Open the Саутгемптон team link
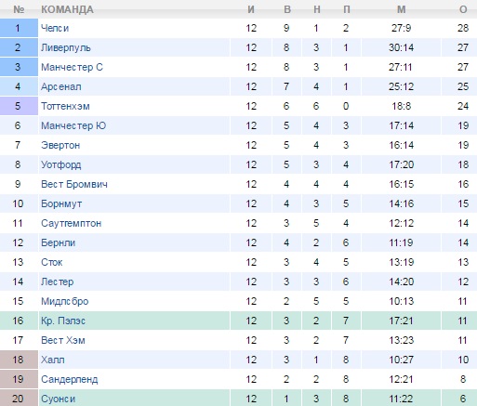 click(x=72, y=223)
